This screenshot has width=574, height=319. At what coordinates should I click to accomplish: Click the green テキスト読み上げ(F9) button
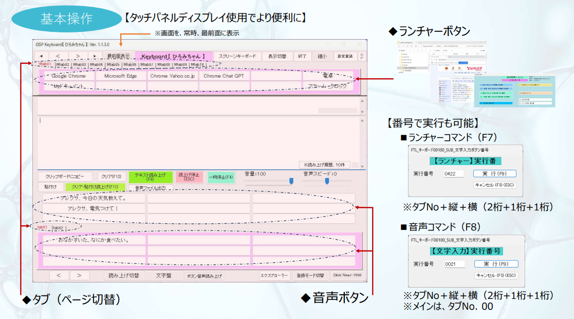coord(151,177)
